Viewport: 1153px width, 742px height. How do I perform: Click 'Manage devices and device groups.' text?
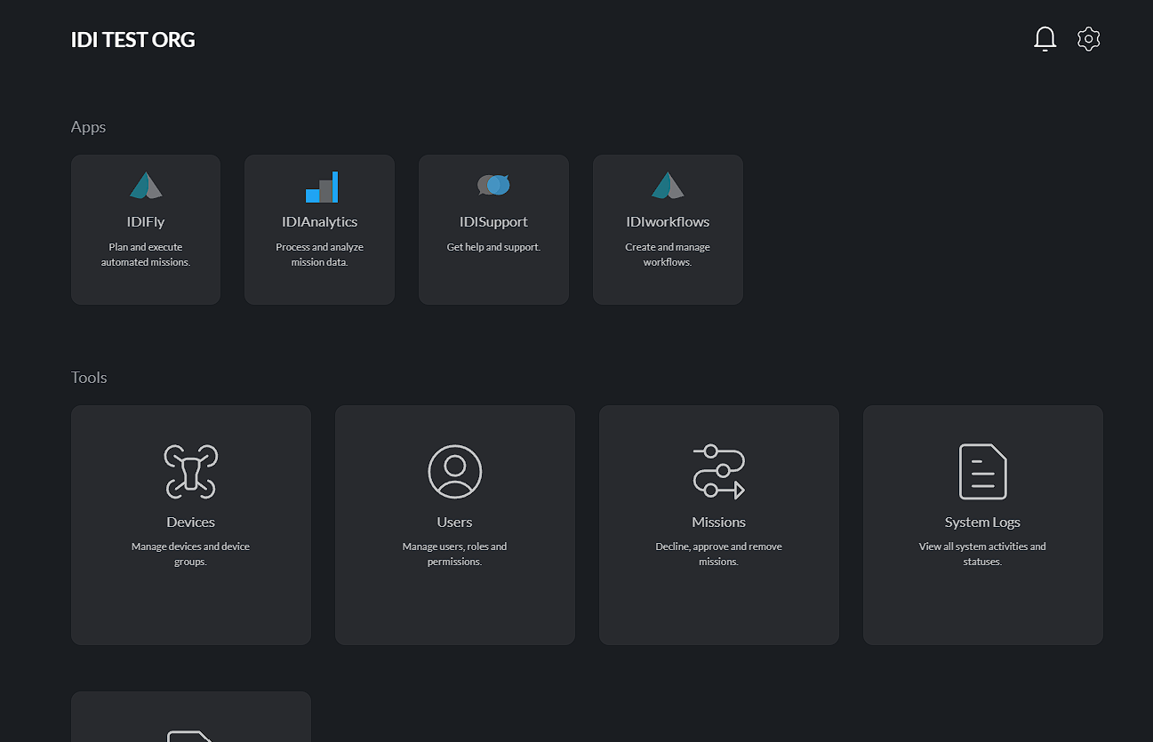coord(191,555)
